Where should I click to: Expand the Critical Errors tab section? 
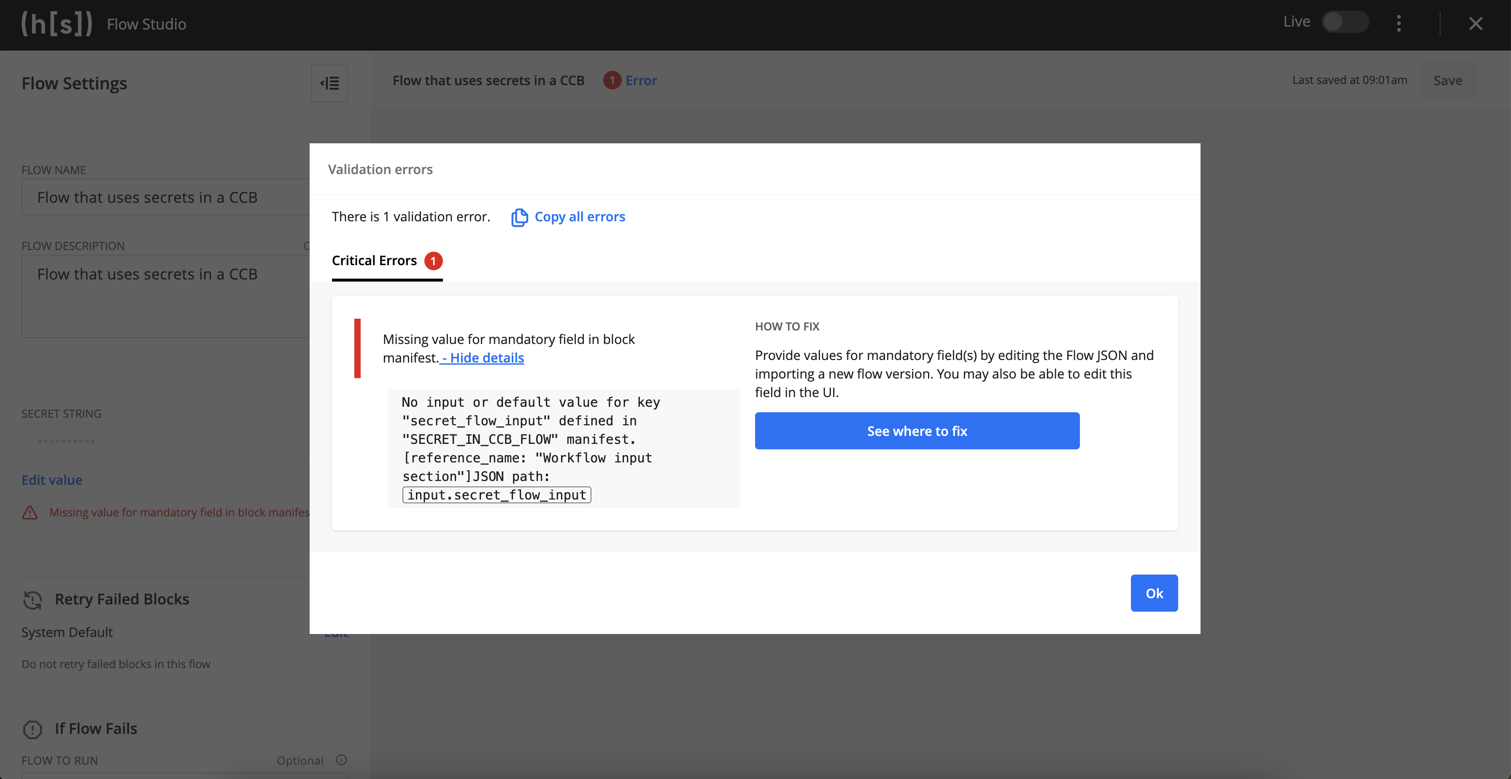click(x=387, y=261)
